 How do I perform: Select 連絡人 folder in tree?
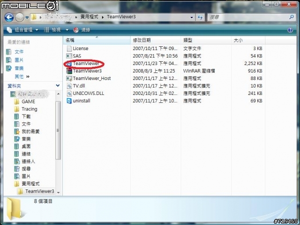tap(24, 161)
